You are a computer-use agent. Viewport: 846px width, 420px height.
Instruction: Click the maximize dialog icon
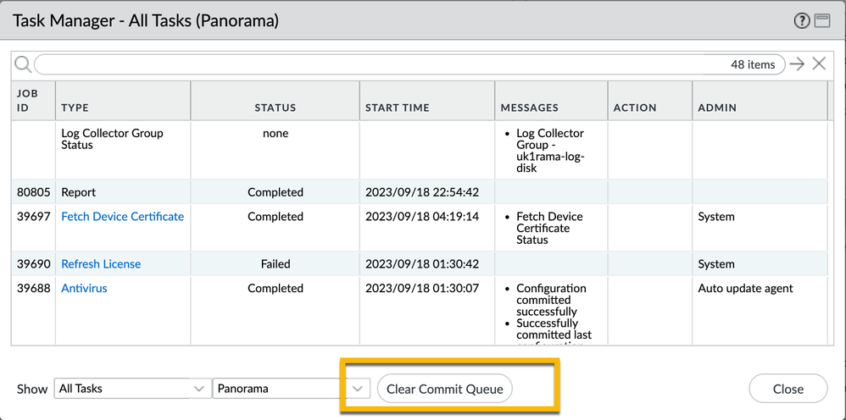tap(822, 21)
